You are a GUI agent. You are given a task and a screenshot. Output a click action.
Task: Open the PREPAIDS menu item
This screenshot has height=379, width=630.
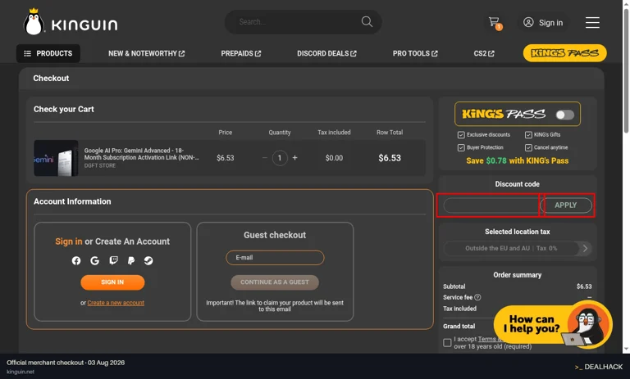coord(240,53)
